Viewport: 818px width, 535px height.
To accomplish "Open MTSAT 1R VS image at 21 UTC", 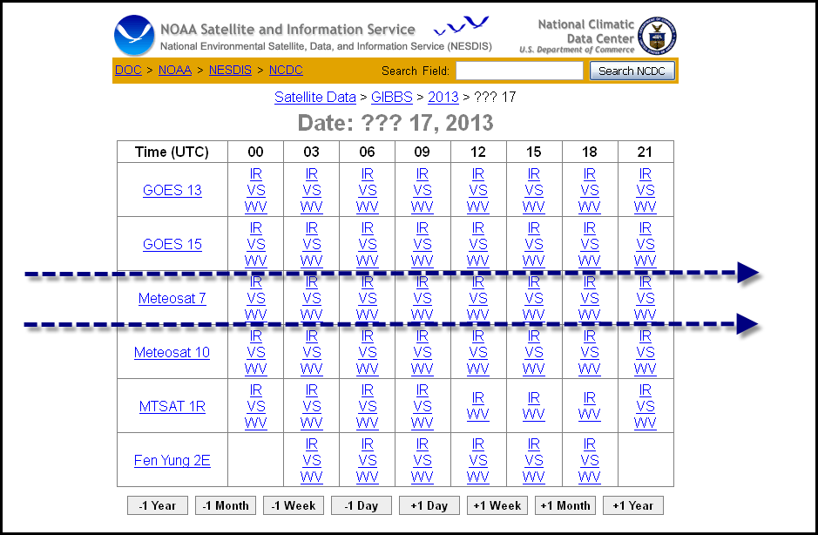I will coord(646,406).
